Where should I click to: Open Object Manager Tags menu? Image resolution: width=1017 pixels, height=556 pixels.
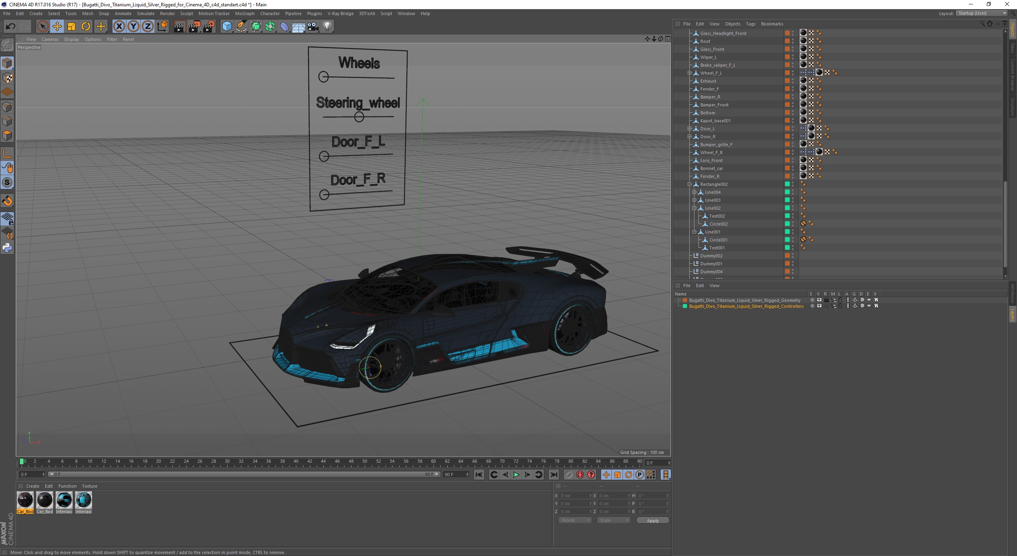click(x=750, y=24)
